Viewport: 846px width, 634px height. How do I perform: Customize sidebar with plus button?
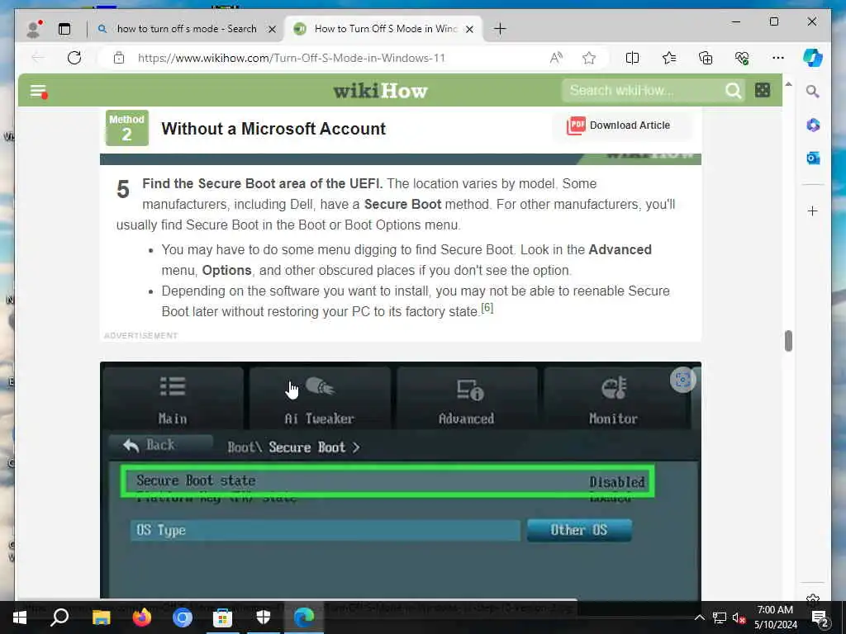[813, 211]
